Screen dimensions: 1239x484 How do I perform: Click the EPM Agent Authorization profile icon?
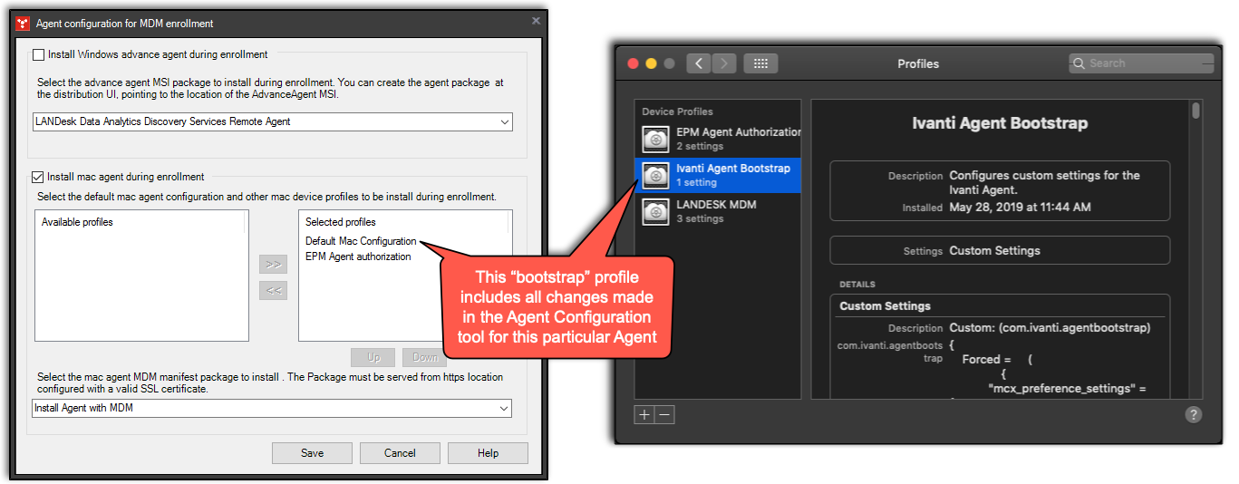coord(655,139)
